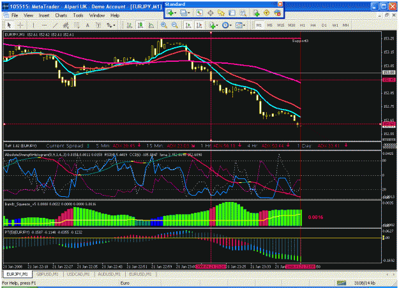This screenshot has width=399, height=288.
Task: Switch to the EURJPY,M1 chart tab
Action: point(17,274)
